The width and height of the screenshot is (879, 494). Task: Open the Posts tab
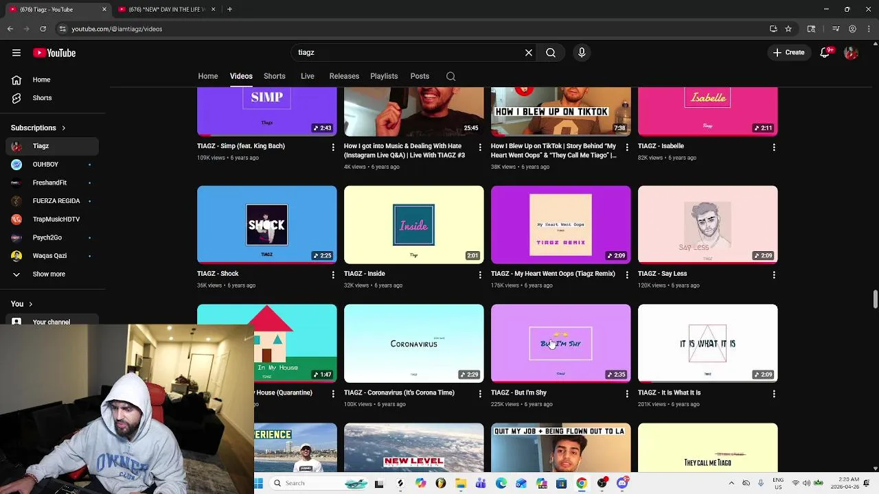tap(420, 76)
